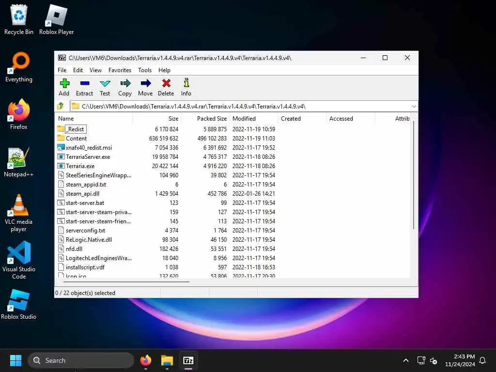Viewport: 496px width, 372px height.
Task: Open the File menu
Action: pyautogui.click(x=62, y=70)
